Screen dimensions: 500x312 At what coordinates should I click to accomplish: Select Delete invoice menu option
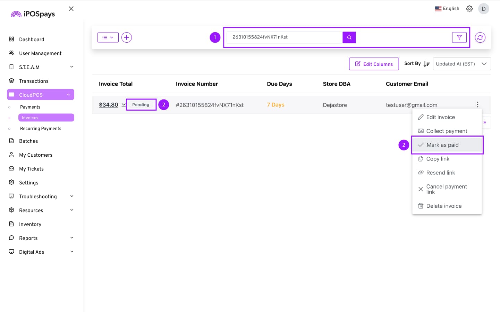(x=444, y=206)
